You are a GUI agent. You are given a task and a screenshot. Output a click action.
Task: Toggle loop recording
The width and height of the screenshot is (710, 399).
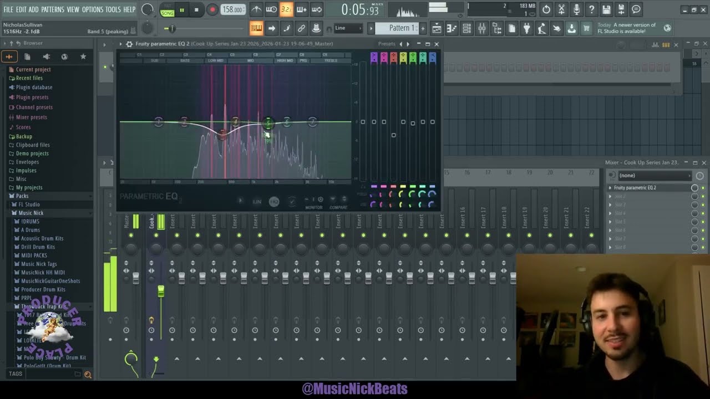pyautogui.click(x=317, y=9)
